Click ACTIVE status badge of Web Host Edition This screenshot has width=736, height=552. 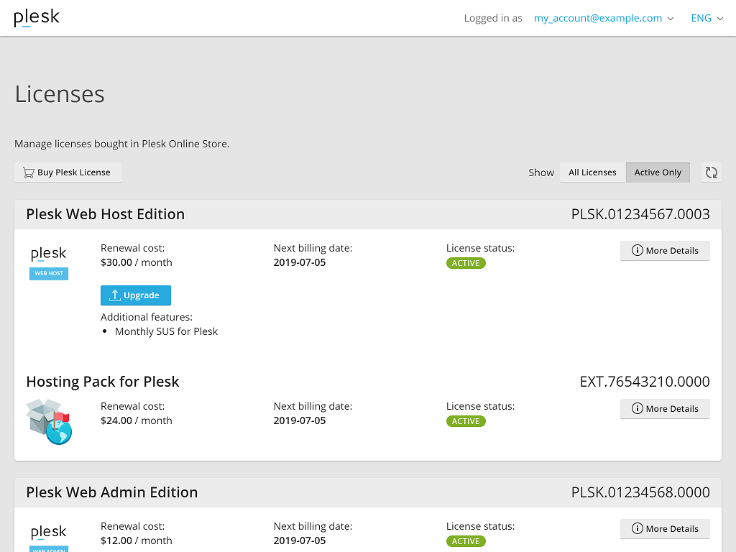[x=466, y=263]
